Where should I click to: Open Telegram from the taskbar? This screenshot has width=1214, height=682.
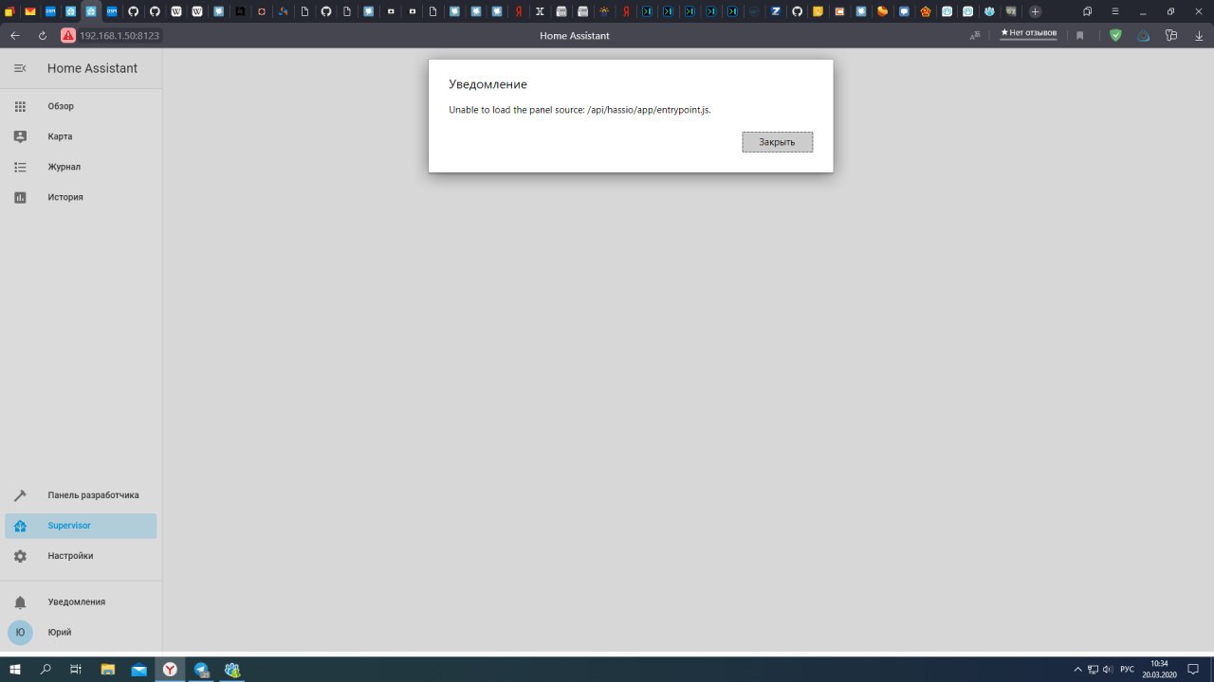click(x=201, y=669)
